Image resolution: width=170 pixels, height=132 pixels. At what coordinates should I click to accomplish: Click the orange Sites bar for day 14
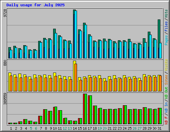[x=76, y=78]
